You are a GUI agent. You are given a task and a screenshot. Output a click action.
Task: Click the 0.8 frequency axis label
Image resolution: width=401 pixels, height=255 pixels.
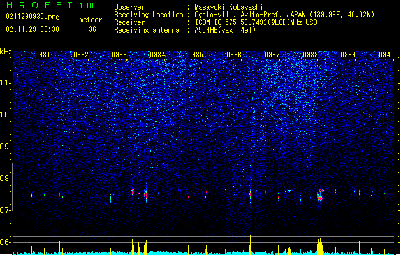pos(6,178)
